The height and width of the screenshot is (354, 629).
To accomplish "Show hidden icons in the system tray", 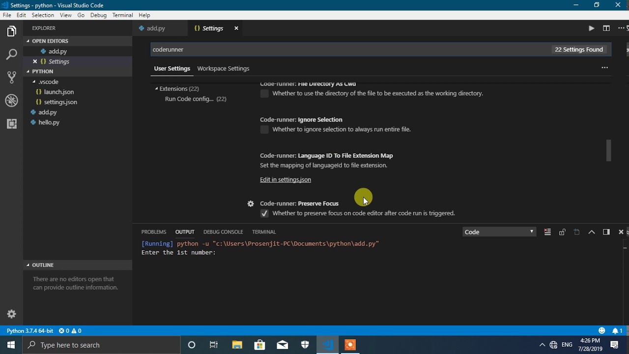I will pyautogui.click(x=542, y=345).
